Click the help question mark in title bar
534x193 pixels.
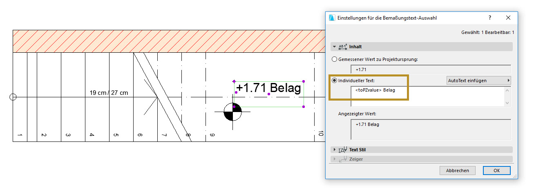(x=490, y=18)
